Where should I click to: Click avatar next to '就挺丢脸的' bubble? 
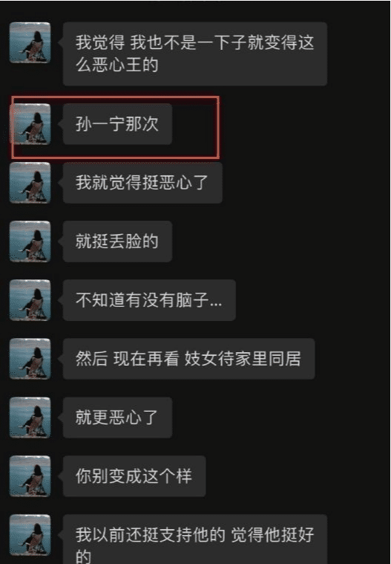tap(30, 242)
